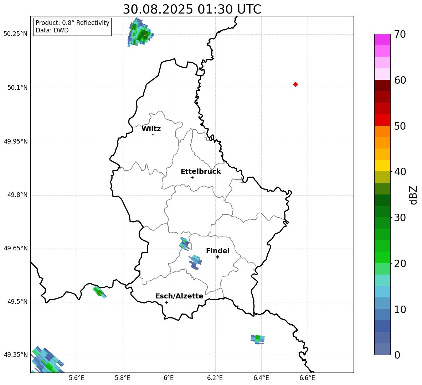Click the dBZ colorbar axis label
The image size is (422, 385).
(x=413, y=195)
